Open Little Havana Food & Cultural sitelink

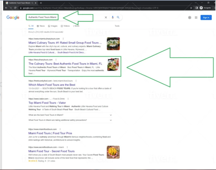coord(42,52)
